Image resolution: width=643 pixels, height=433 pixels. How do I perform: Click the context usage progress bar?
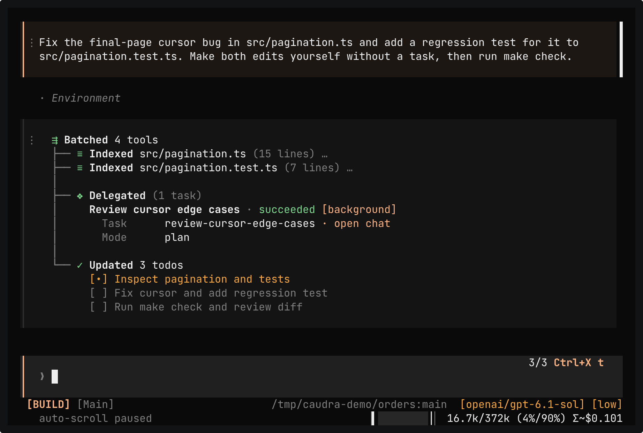[x=403, y=418]
